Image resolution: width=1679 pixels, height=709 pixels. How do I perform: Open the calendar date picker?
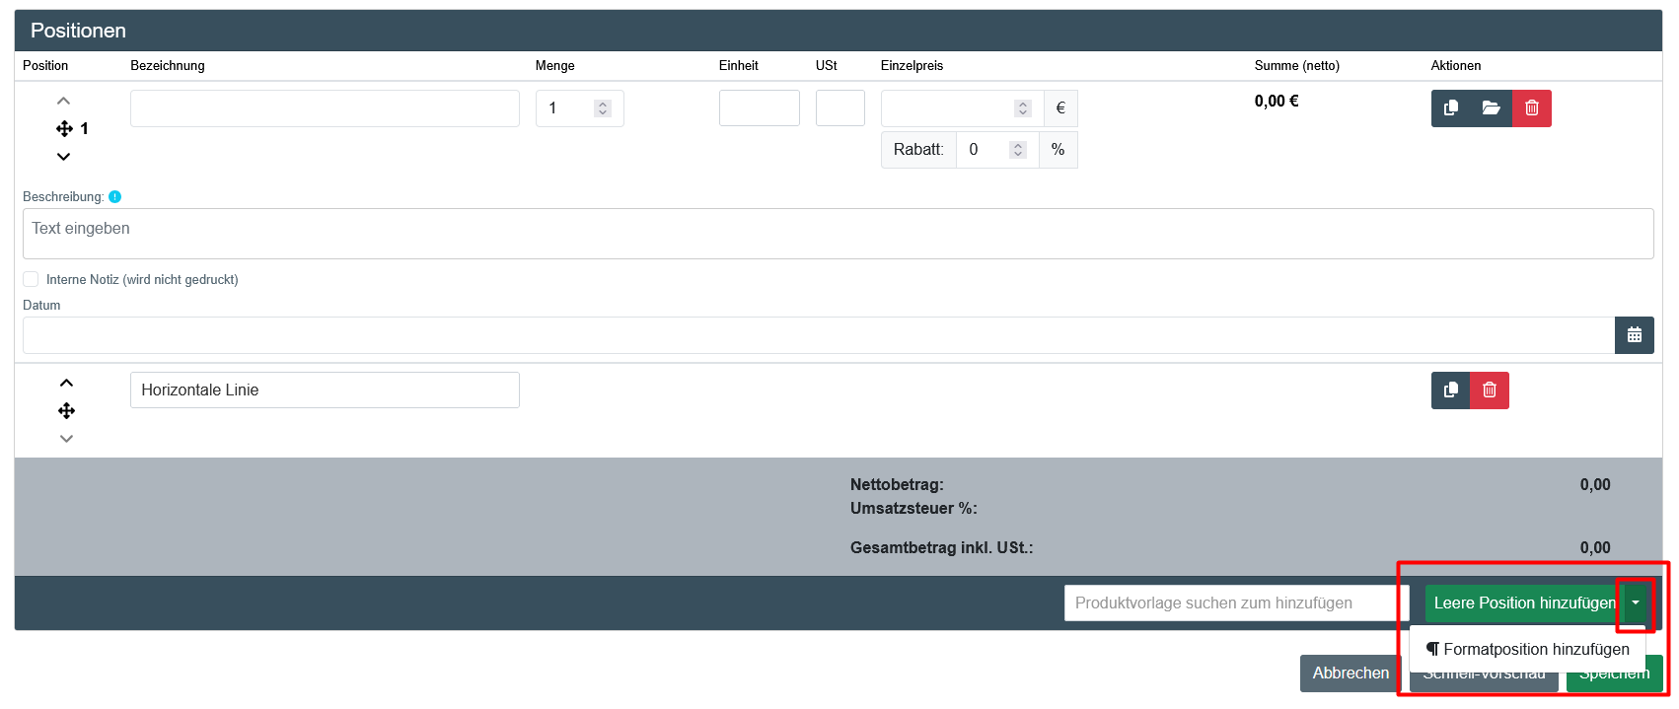(1634, 335)
